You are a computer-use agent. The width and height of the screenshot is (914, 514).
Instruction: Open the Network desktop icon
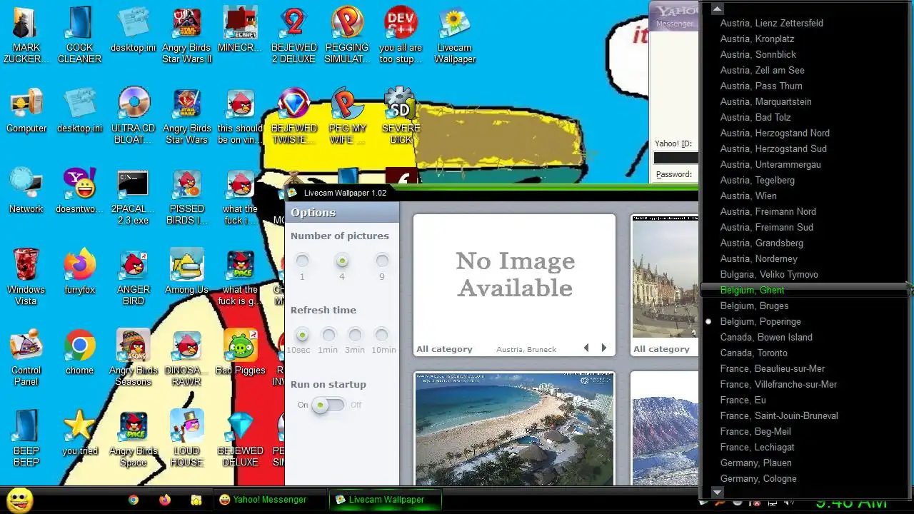coord(26,191)
